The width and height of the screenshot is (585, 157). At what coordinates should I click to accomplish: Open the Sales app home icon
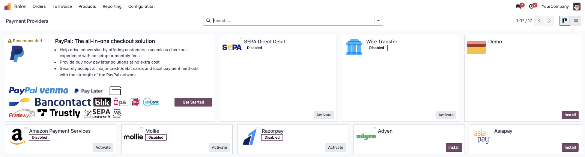(8, 6)
